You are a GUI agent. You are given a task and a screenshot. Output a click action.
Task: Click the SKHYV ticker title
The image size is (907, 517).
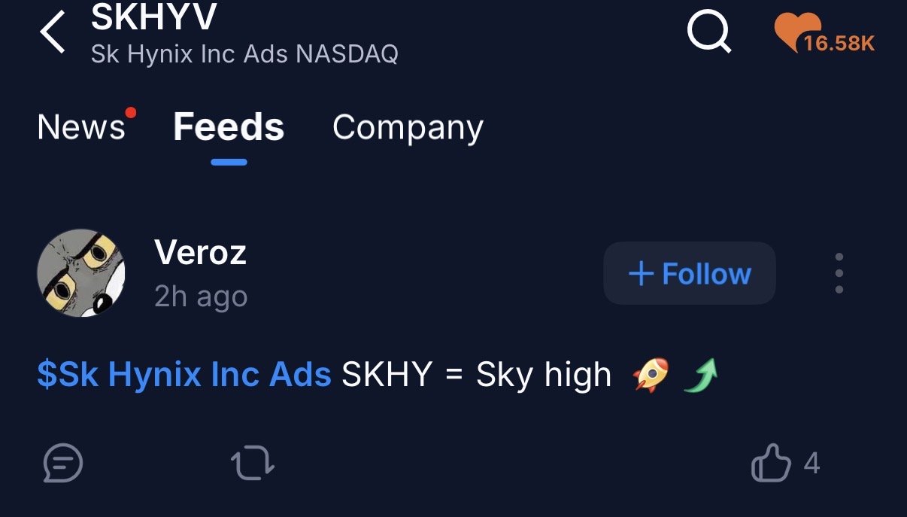(x=154, y=17)
